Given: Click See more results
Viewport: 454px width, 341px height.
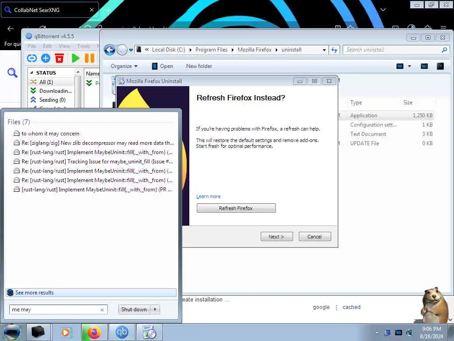Looking at the screenshot, I should point(91,293).
